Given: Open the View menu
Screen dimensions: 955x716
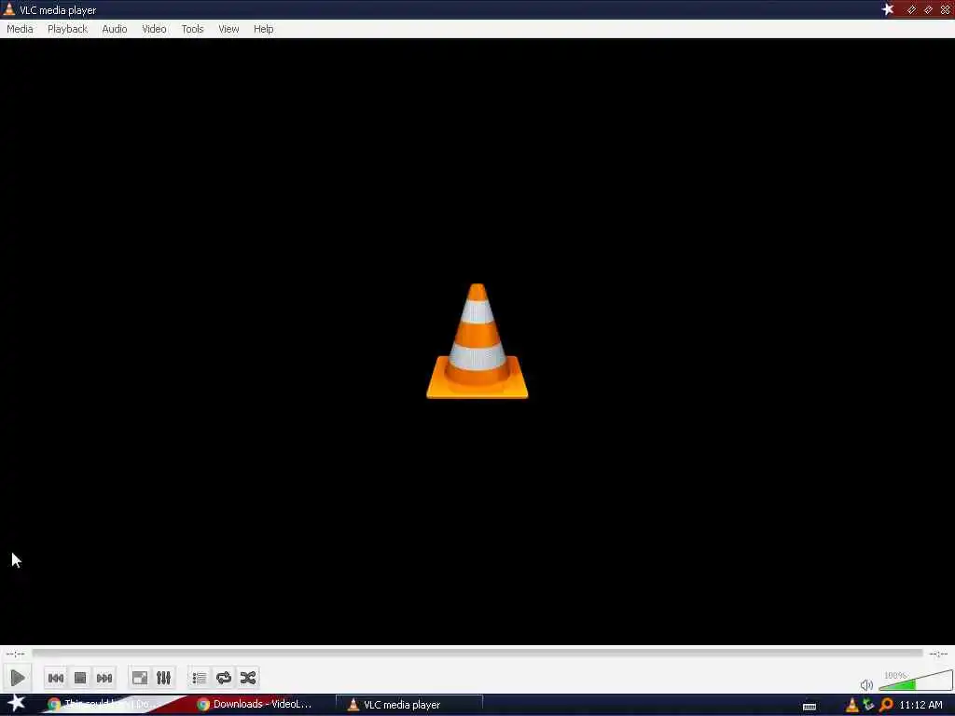Looking at the screenshot, I should pos(229,29).
